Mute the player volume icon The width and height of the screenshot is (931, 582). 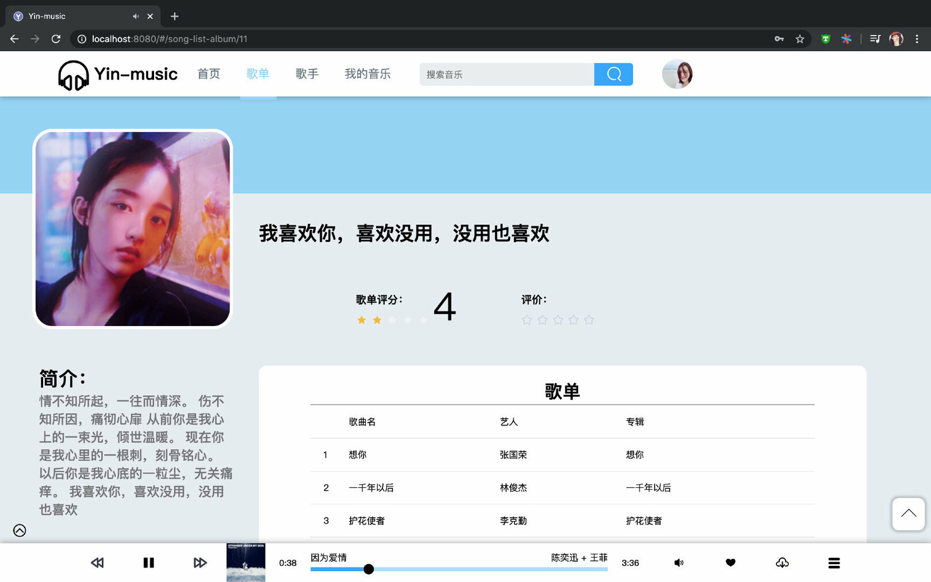(679, 562)
